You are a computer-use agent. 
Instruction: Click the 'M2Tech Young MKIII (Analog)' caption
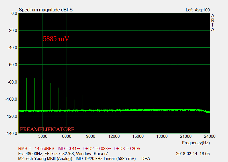45,159
